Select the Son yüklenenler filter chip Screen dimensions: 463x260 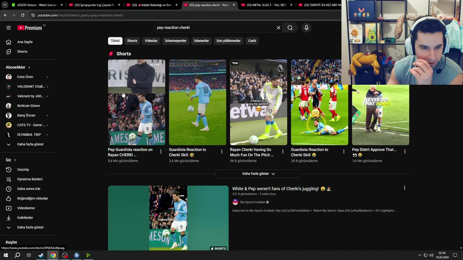pos(229,41)
